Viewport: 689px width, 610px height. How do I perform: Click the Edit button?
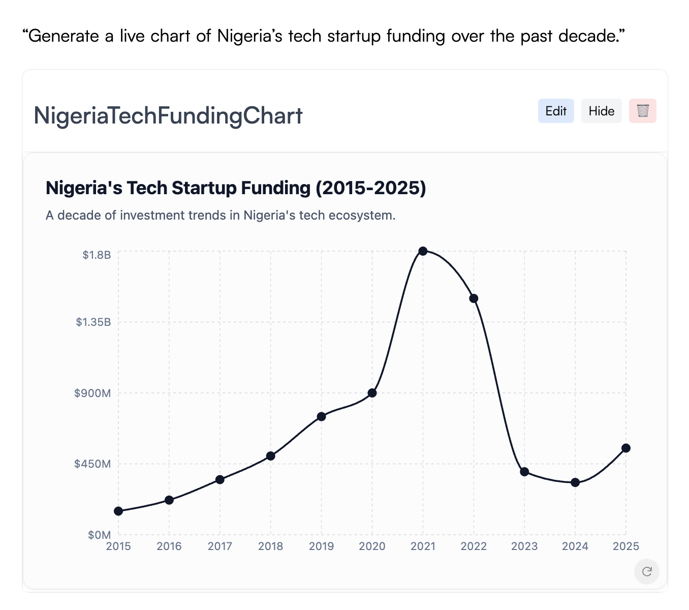(556, 111)
